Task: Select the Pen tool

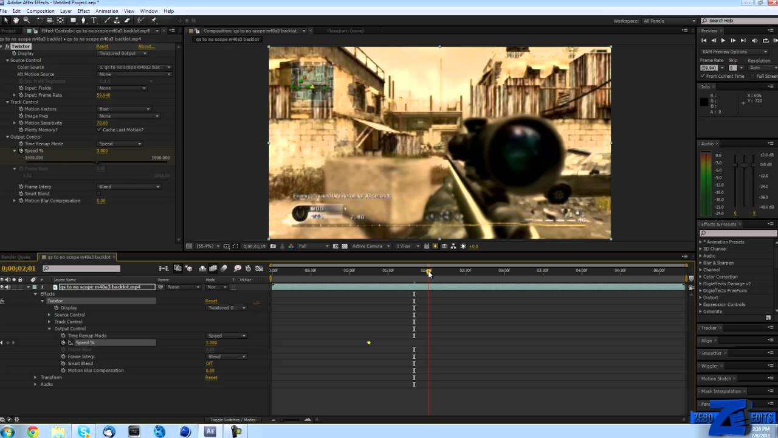Action: pyautogui.click(x=84, y=20)
